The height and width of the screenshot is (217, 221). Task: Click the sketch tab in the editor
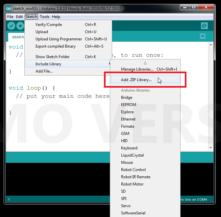tap(16, 37)
